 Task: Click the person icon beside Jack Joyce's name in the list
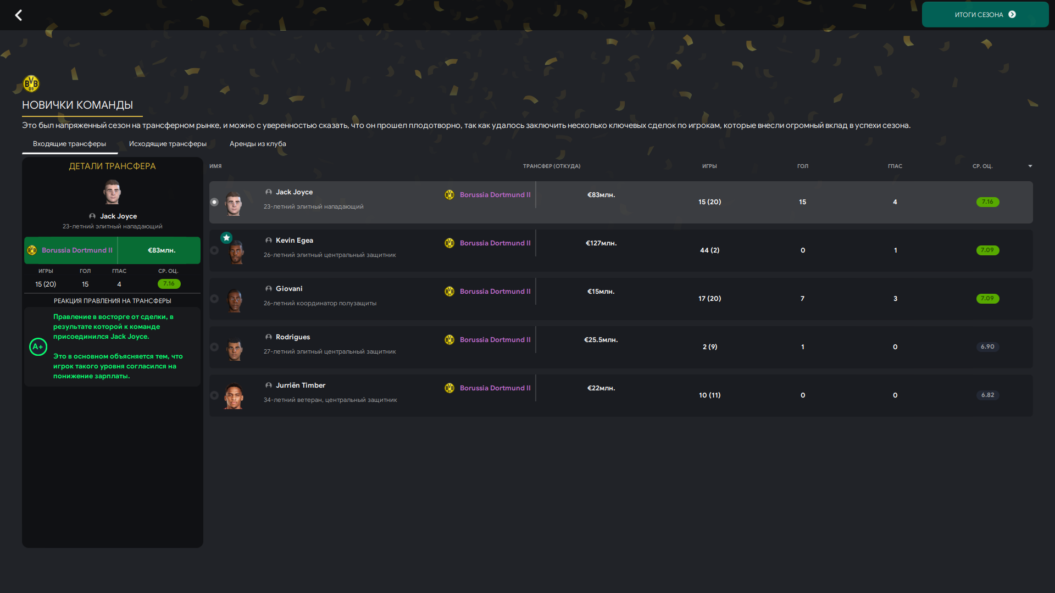(x=269, y=192)
